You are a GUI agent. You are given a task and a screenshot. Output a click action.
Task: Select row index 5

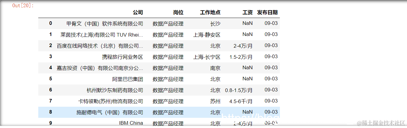click(51, 79)
